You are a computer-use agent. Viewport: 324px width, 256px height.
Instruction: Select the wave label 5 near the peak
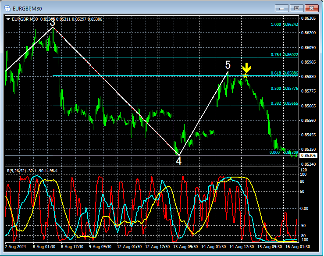click(228, 65)
